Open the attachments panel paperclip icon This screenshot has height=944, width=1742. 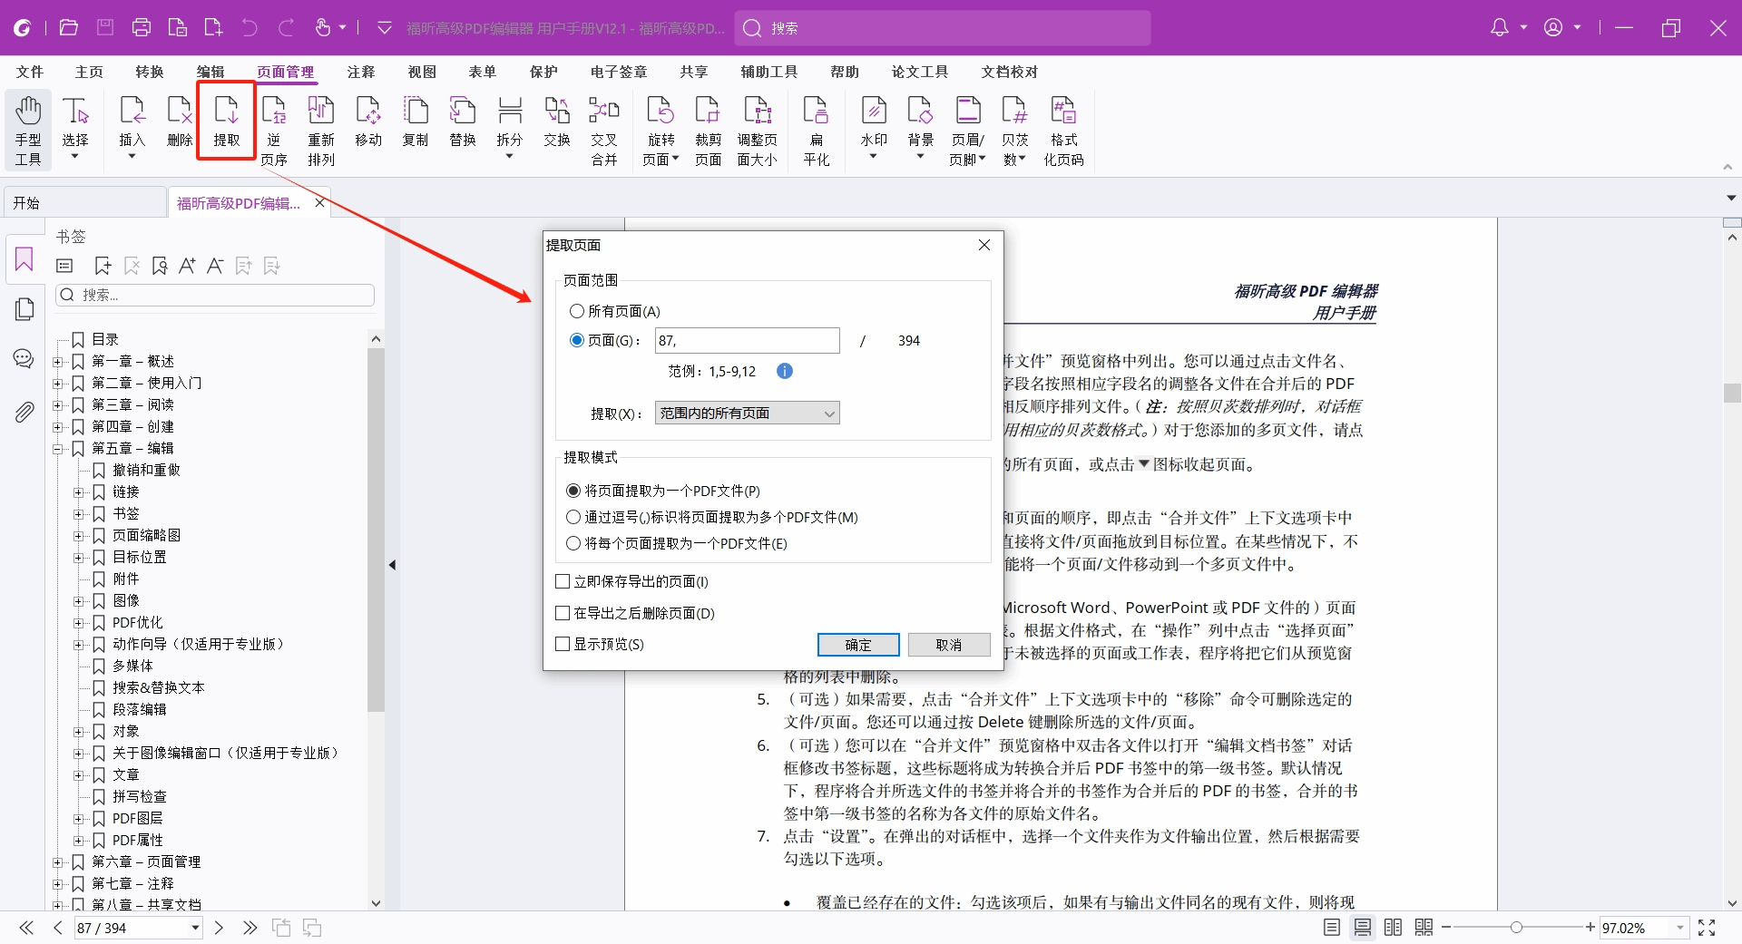(24, 413)
